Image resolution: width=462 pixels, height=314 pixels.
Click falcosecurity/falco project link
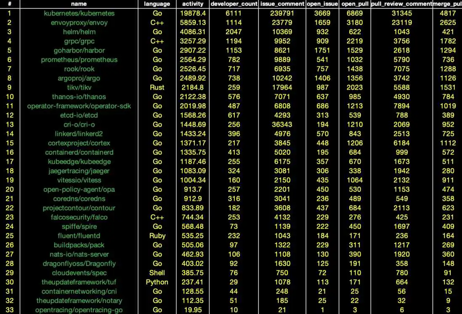pyautogui.click(x=79, y=217)
